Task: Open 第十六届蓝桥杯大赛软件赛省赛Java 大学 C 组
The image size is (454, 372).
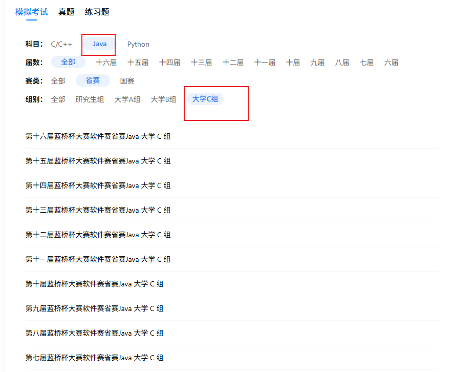Action: (98, 136)
